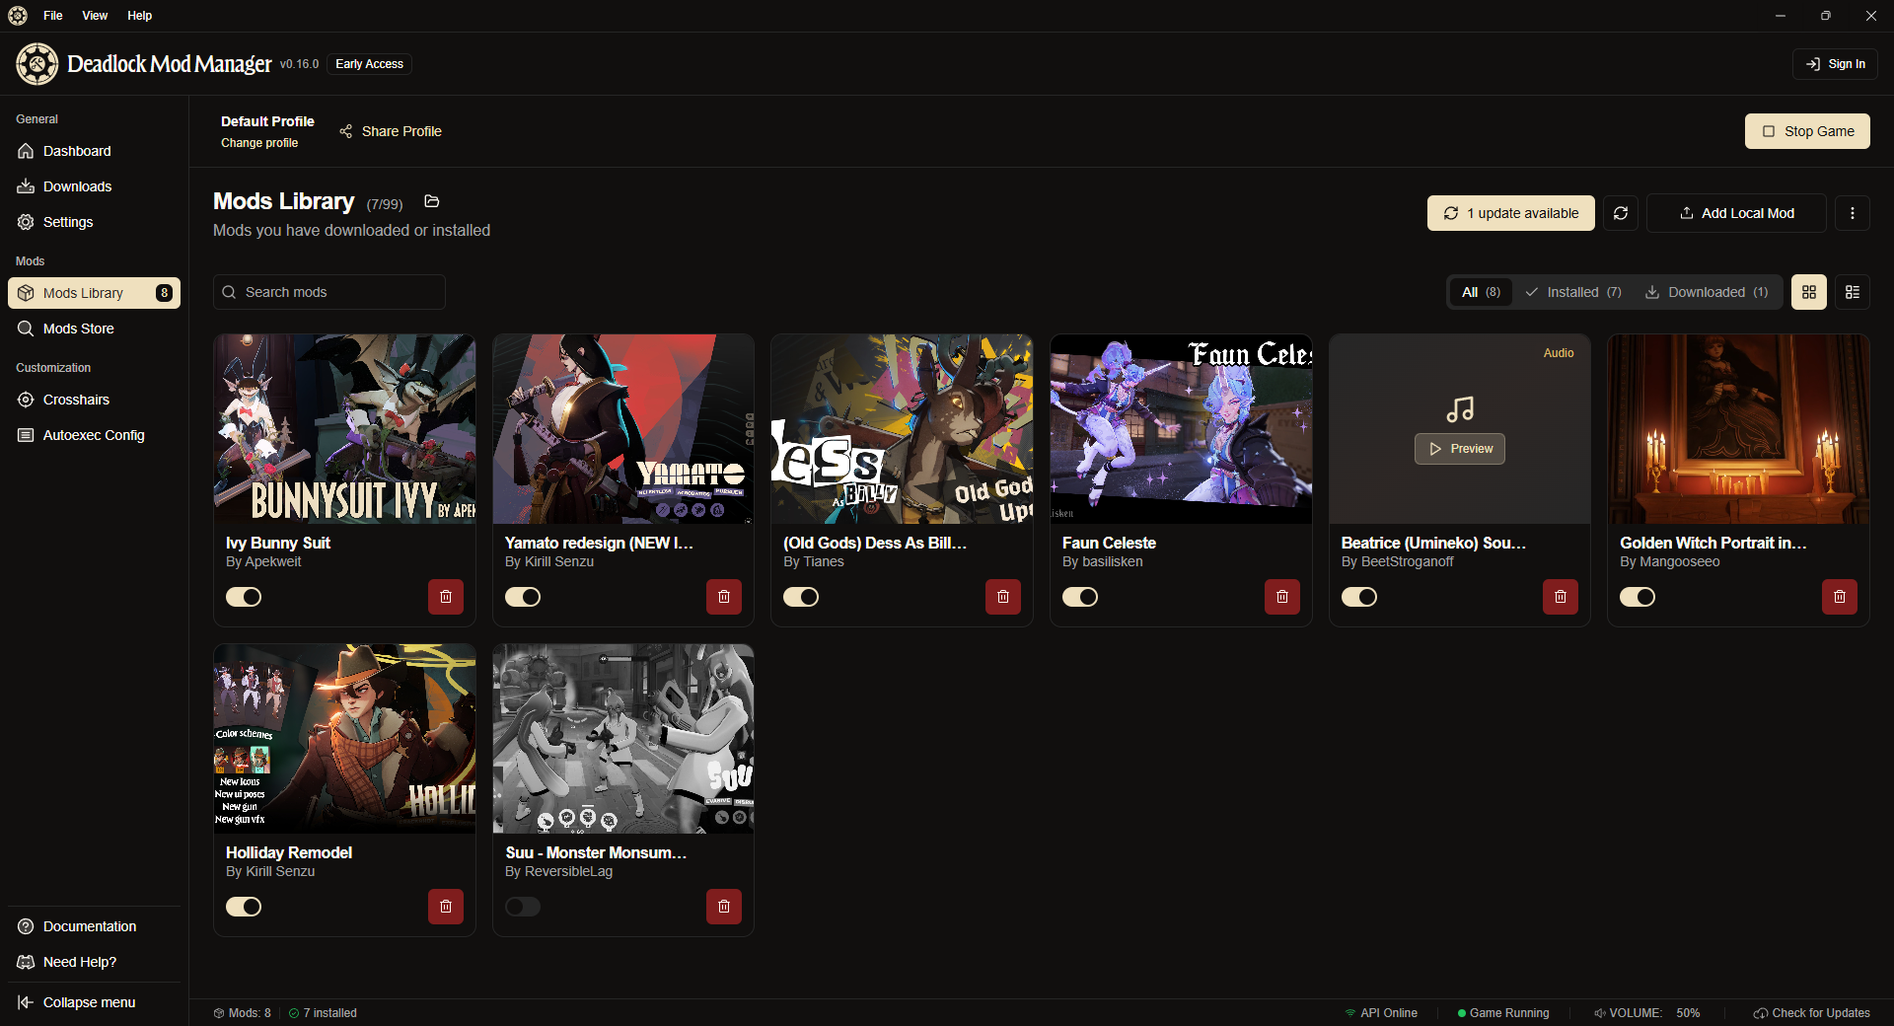Open the Golden Witch Portrait thumbnail

tap(1738, 429)
